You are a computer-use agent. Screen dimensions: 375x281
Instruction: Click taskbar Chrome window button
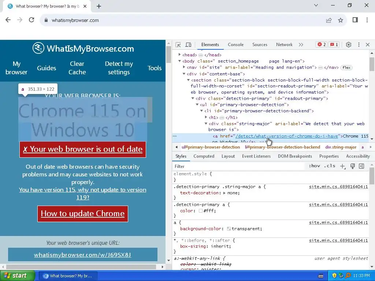68,276
